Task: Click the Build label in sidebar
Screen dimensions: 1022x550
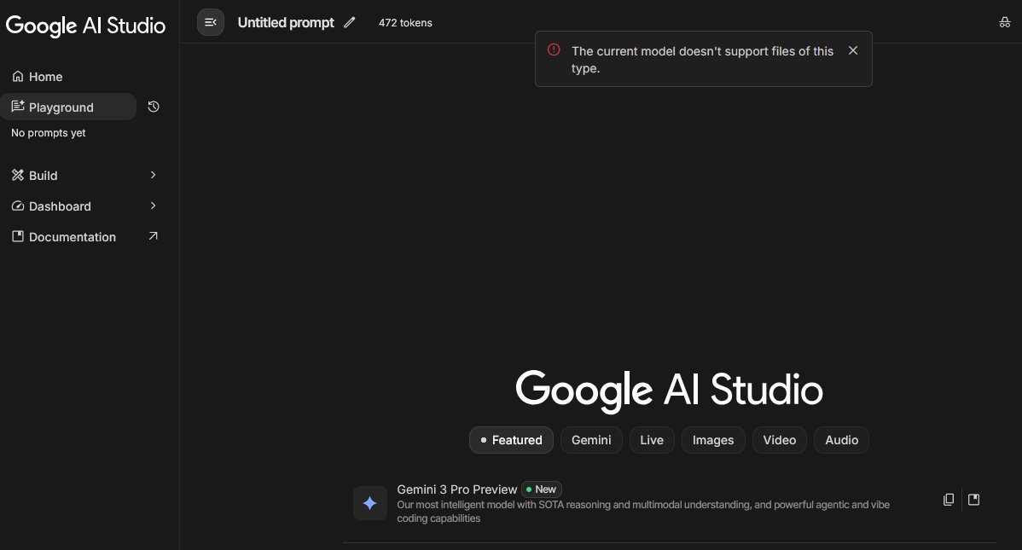Action: coord(43,176)
